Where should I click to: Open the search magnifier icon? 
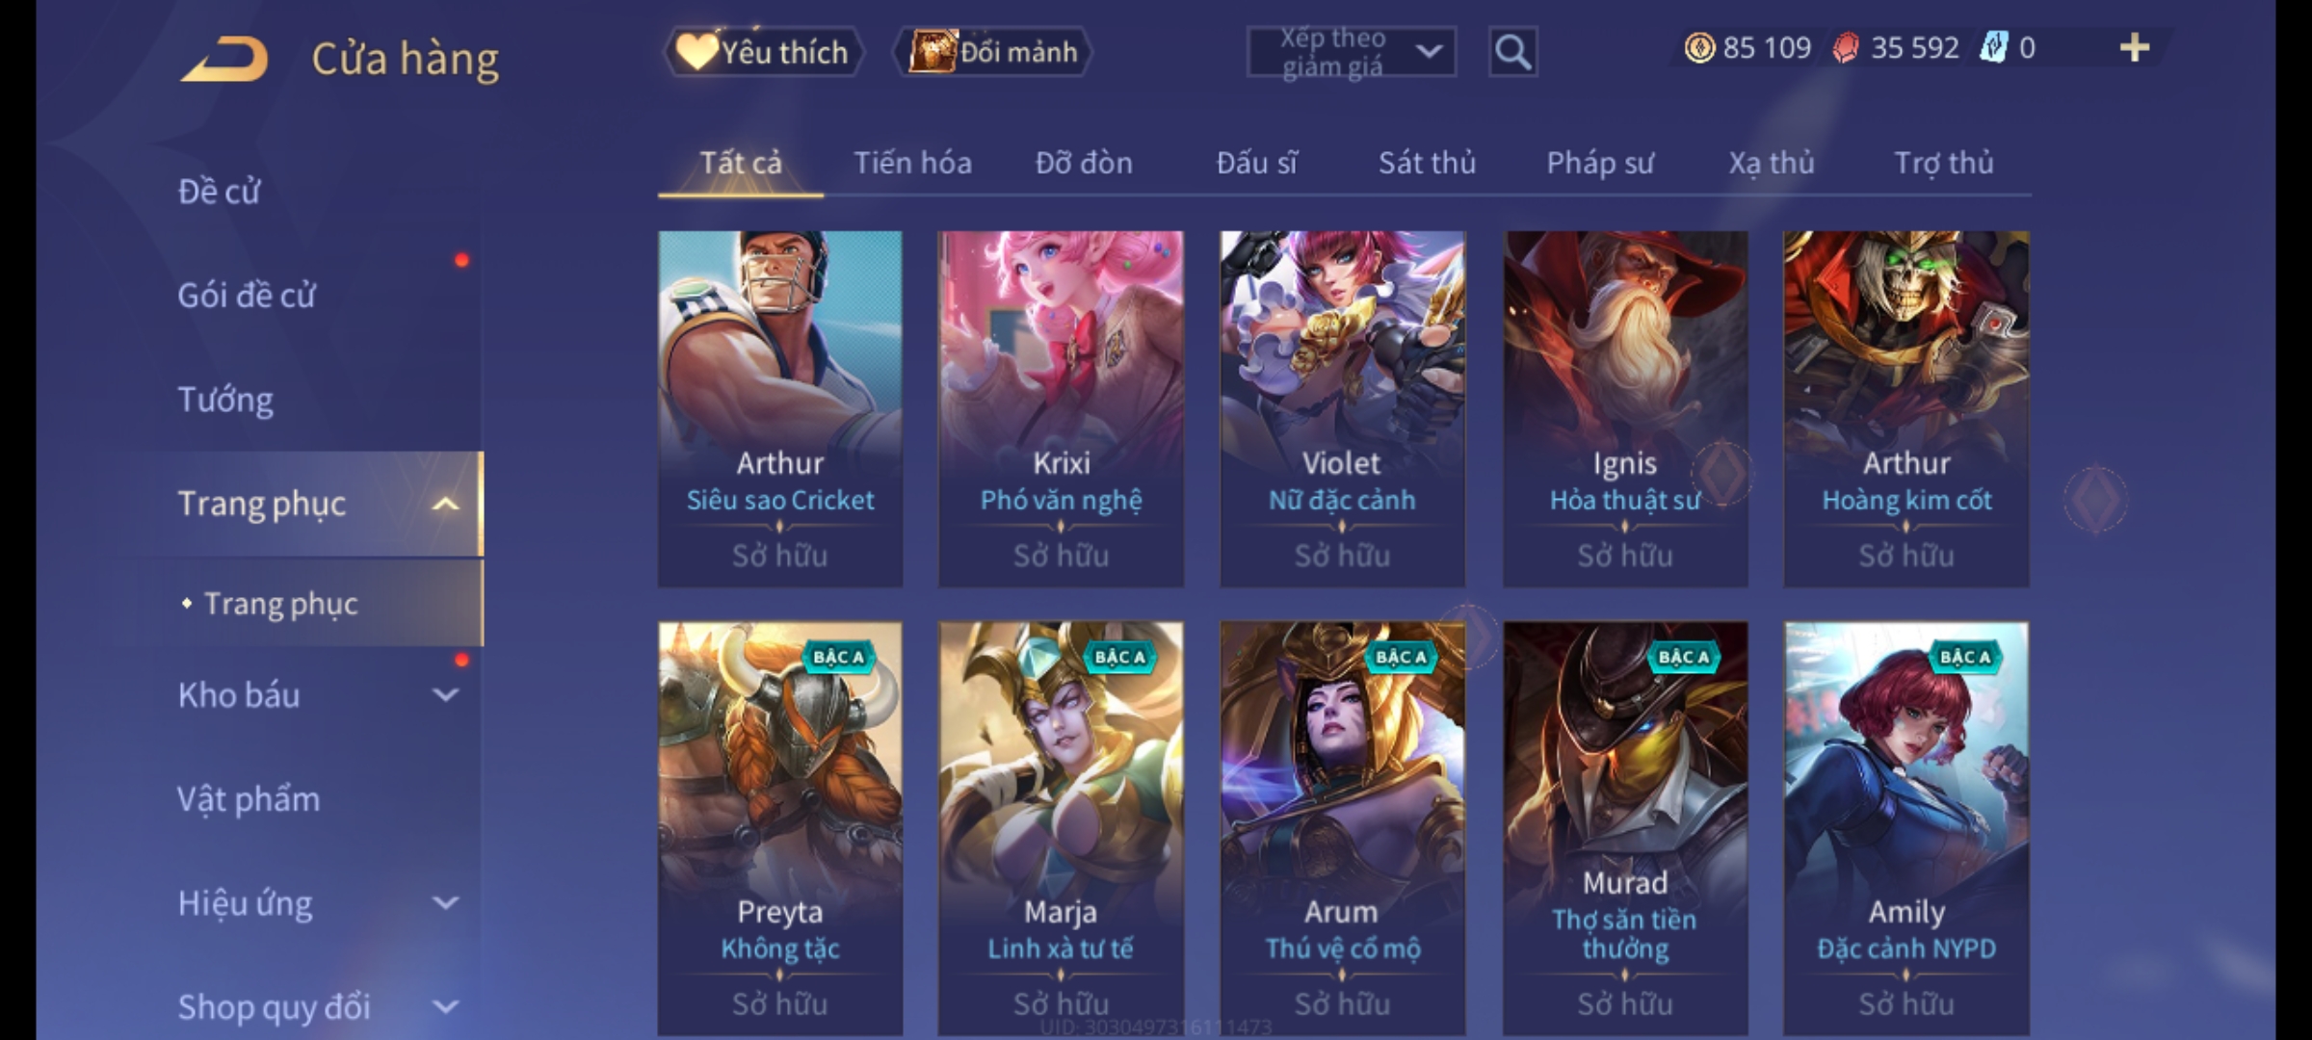coord(1512,52)
